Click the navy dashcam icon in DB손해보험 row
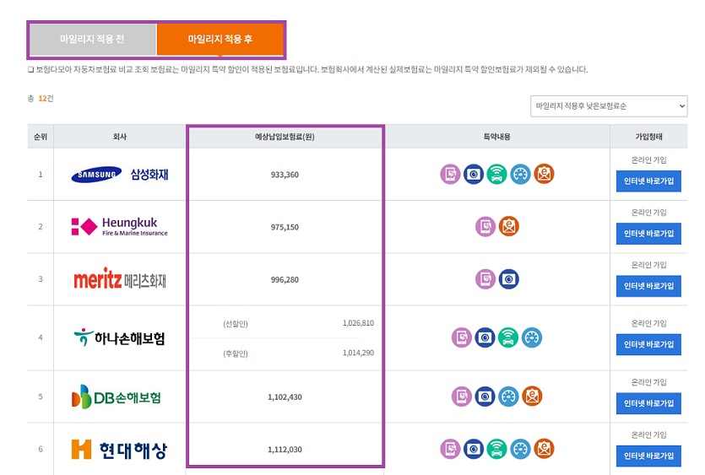Image resolution: width=705 pixels, height=475 pixels. click(x=485, y=397)
